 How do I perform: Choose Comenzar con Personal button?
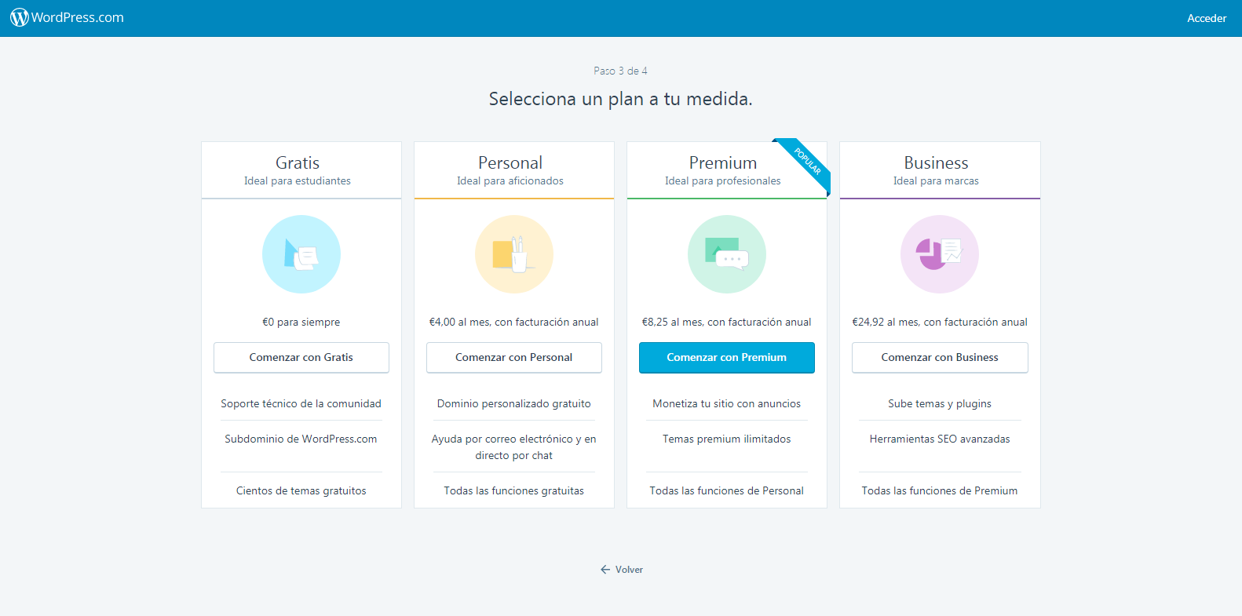[514, 357]
